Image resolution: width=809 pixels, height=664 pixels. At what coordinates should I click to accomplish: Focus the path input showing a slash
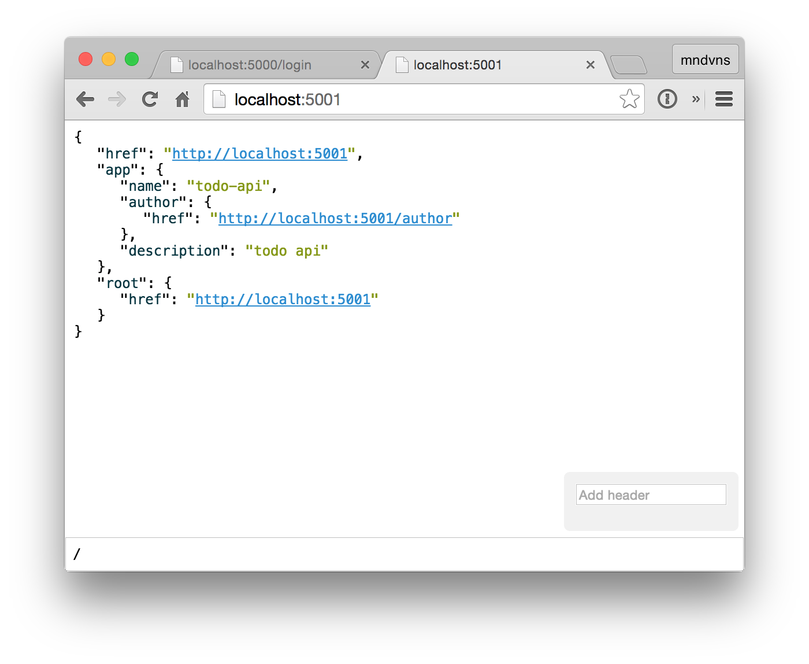click(404, 554)
